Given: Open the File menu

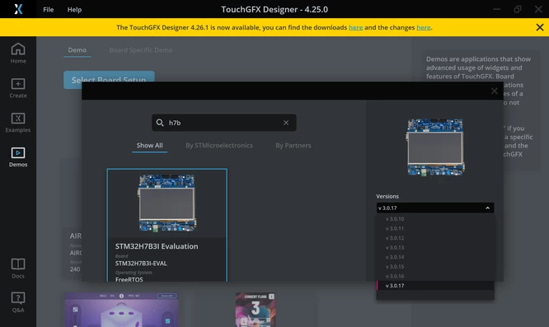Looking at the screenshot, I should point(49,9).
